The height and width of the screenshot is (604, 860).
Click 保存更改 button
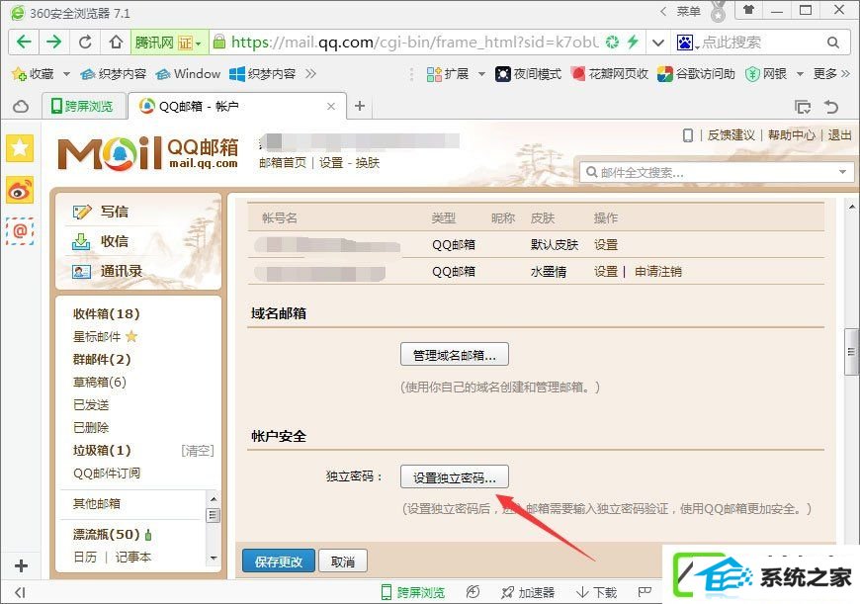tap(279, 561)
